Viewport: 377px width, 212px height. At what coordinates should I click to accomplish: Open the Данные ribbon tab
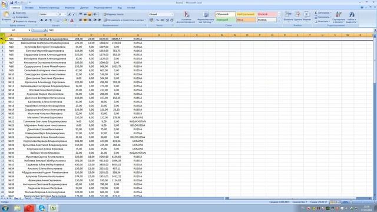(x=84, y=8)
